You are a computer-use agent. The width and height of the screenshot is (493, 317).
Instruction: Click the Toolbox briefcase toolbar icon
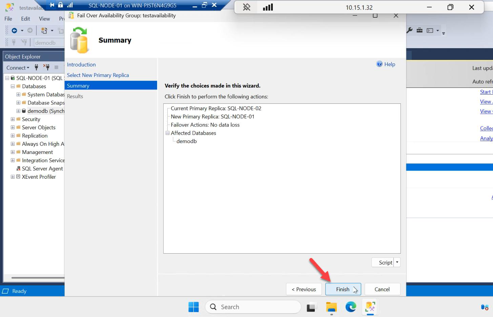point(419,30)
